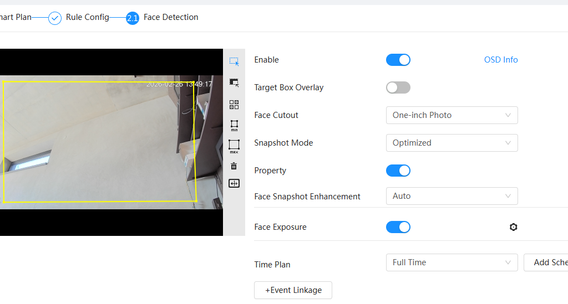The height and width of the screenshot is (304, 568).
Task: Select the exclusion area drawing tool
Action: click(234, 83)
